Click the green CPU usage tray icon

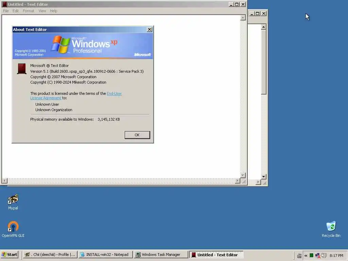click(x=311, y=256)
